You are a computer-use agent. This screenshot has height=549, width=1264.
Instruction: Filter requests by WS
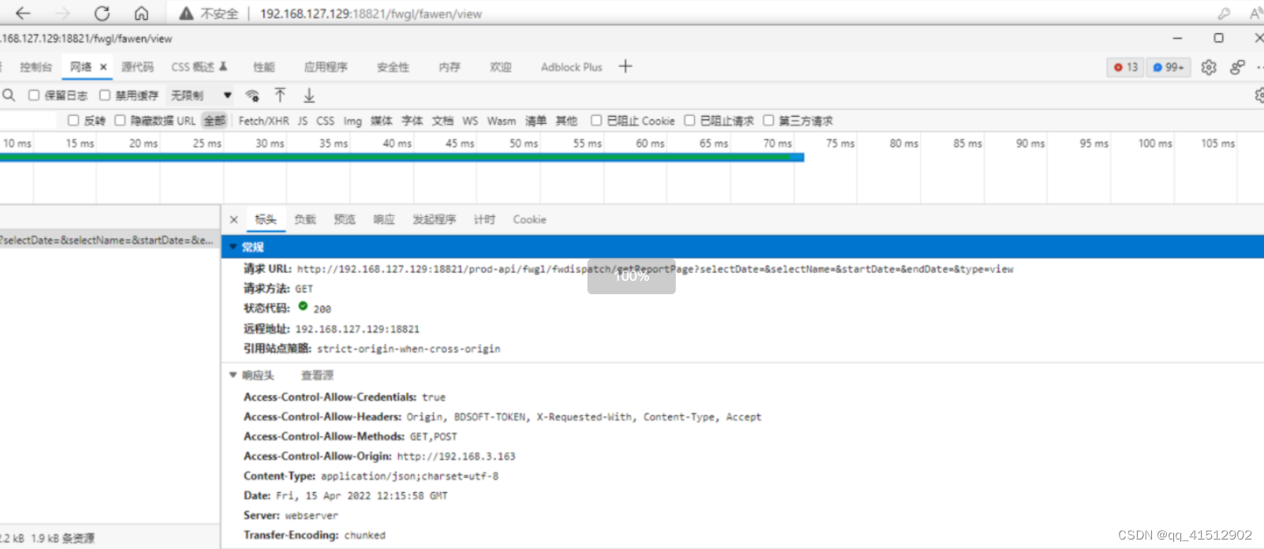pos(470,121)
